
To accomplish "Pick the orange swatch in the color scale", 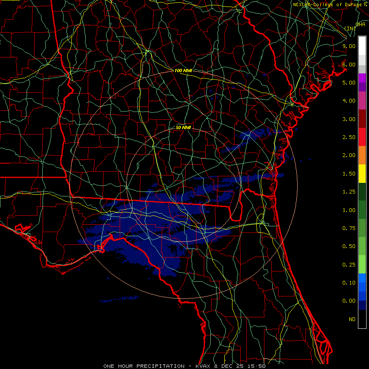I will tap(362, 155).
